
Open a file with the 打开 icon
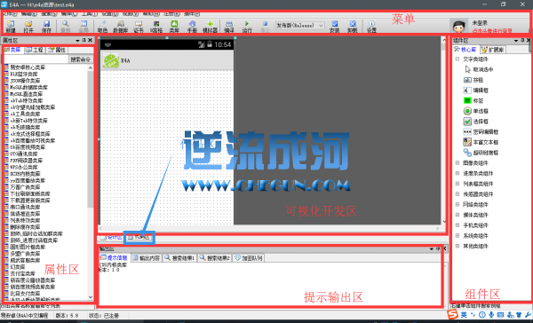[x=28, y=26]
